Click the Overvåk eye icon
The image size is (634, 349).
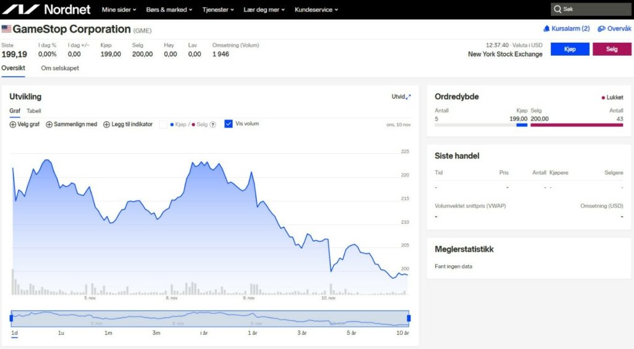pyautogui.click(x=601, y=29)
